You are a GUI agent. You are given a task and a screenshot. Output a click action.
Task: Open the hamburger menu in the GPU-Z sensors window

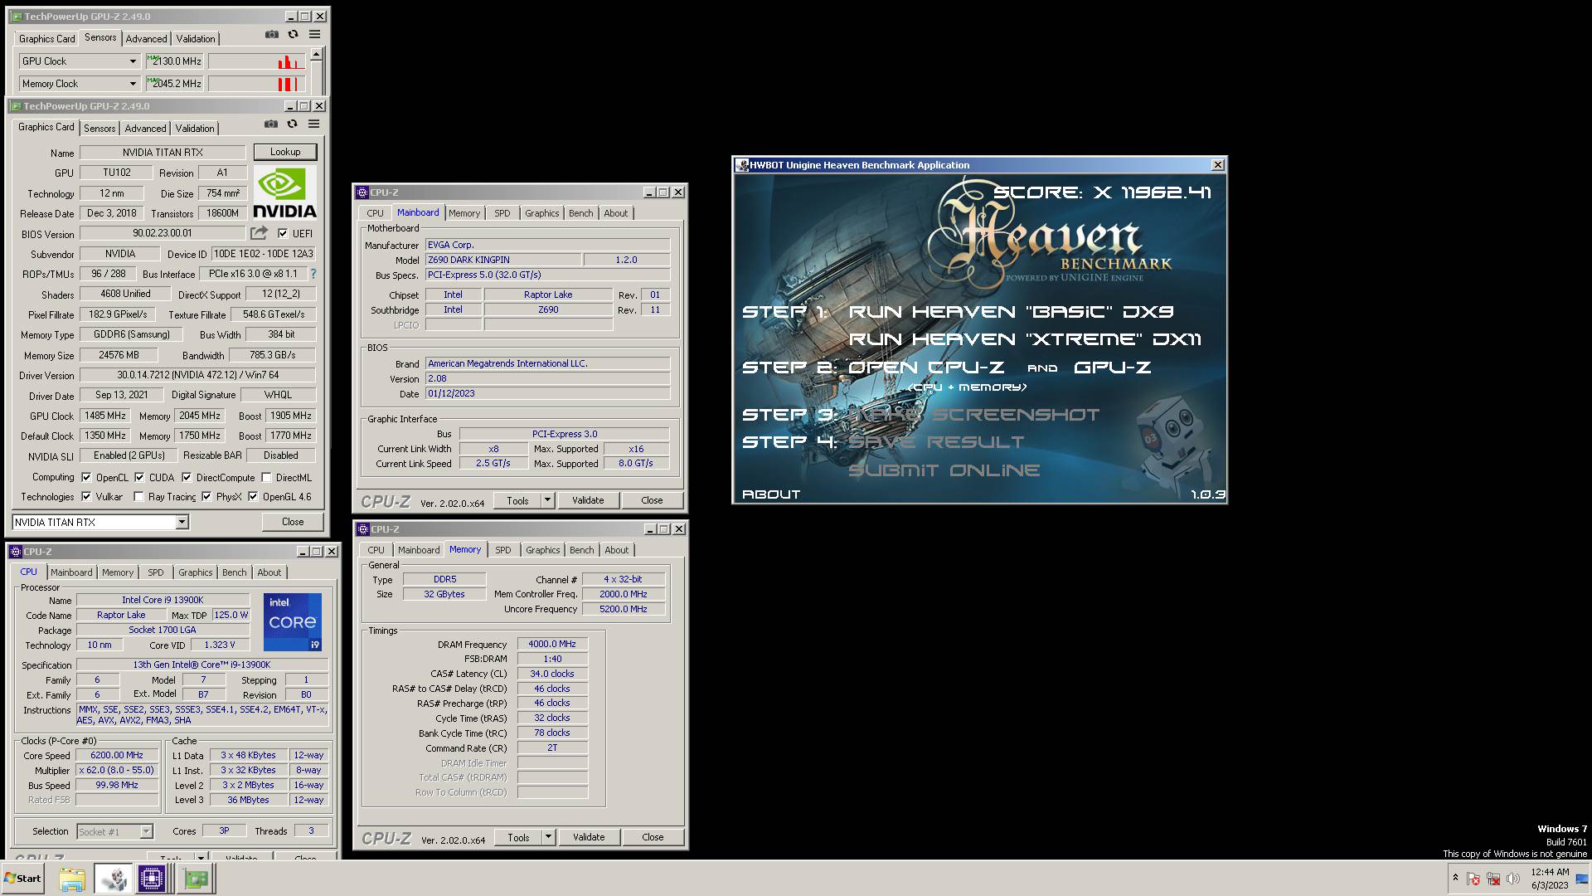[314, 35]
